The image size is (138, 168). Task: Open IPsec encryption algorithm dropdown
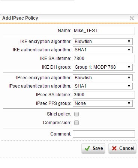pos(103,78)
